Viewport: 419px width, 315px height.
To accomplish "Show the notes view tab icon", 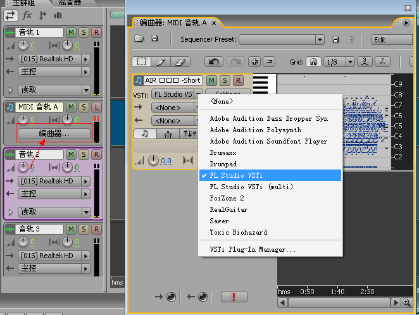I will (x=145, y=133).
